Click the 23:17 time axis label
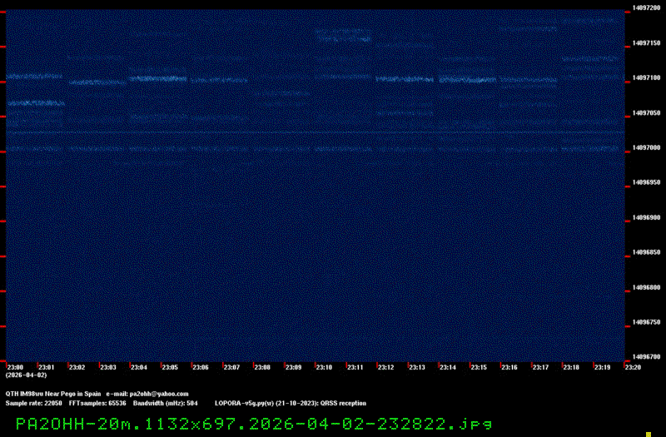The image size is (666, 437). [540, 367]
